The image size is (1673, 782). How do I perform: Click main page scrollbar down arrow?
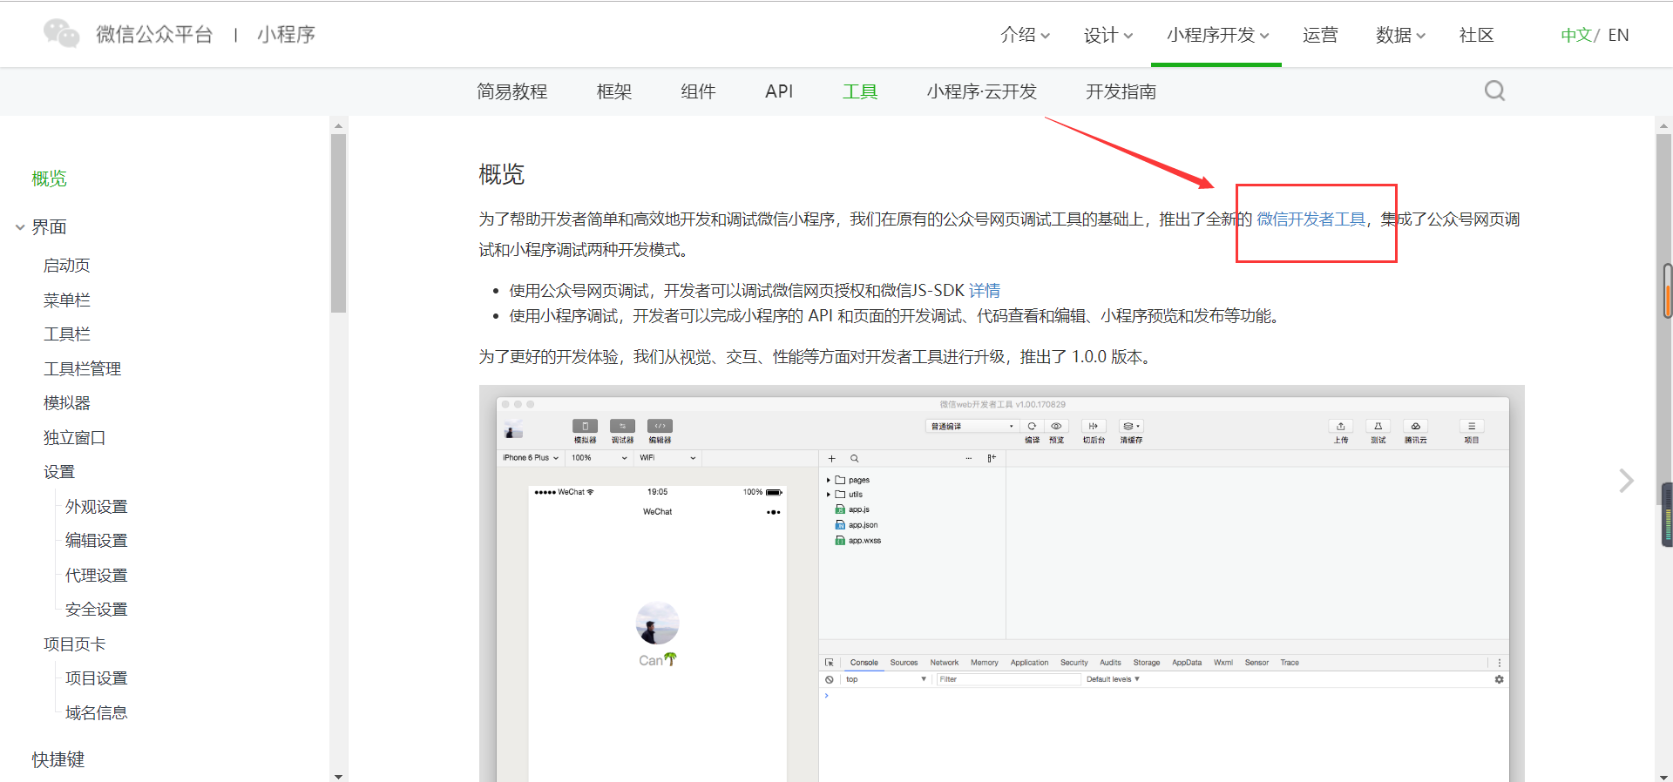pos(1663,776)
